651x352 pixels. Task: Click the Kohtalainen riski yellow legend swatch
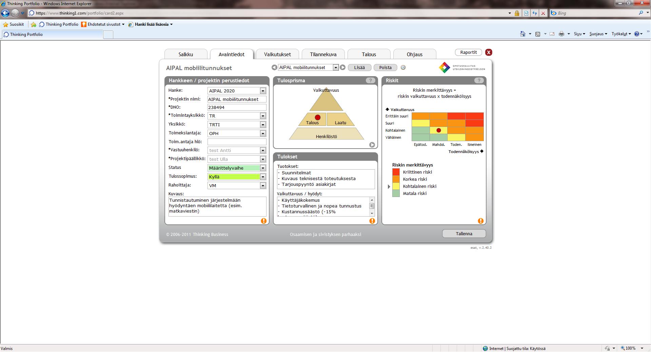click(x=396, y=186)
